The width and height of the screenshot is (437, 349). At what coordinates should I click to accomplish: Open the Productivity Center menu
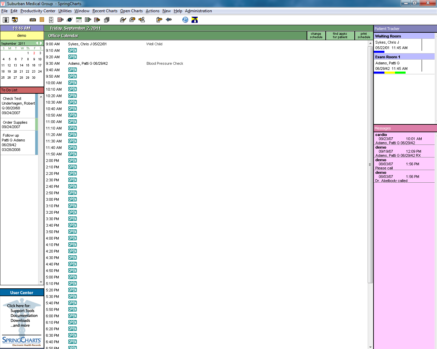[x=38, y=11]
